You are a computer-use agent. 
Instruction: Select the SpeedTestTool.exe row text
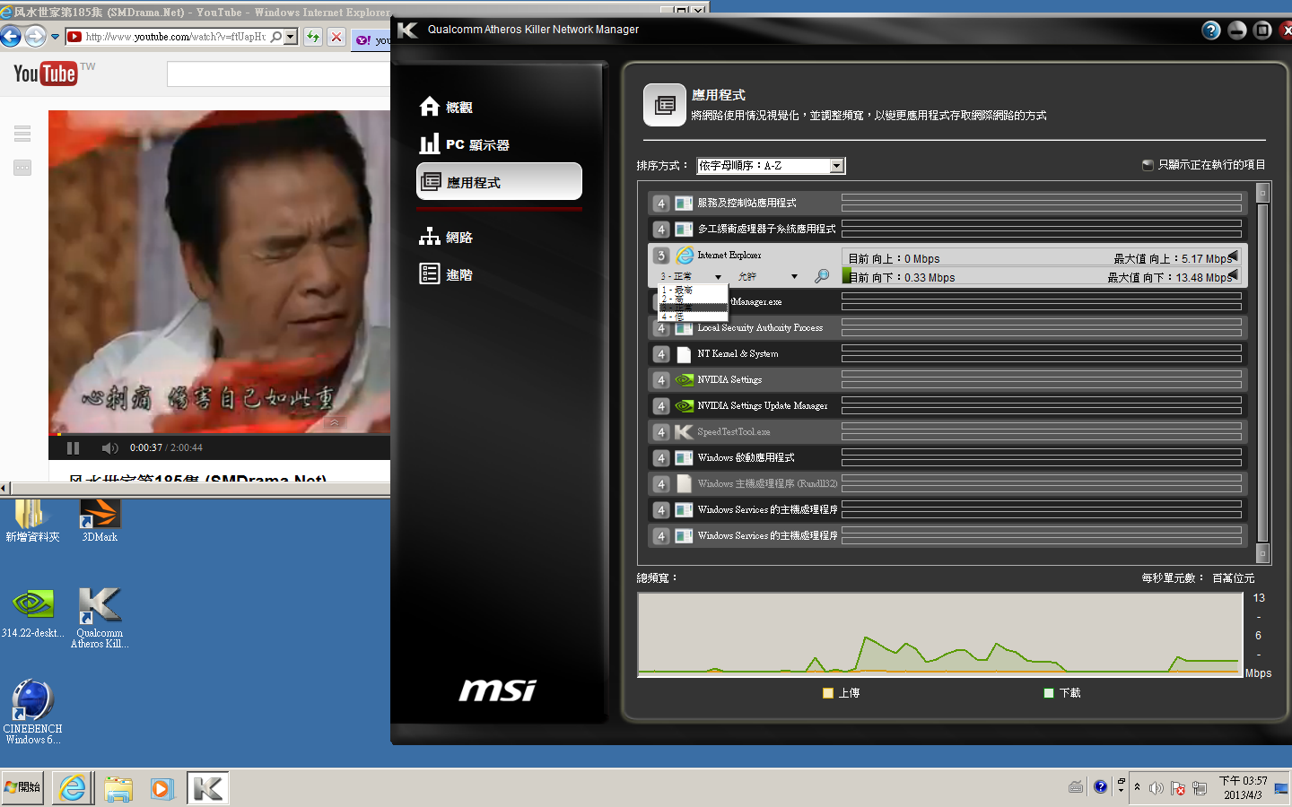click(x=733, y=432)
